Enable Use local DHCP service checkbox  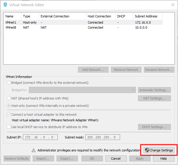pos(9,127)
